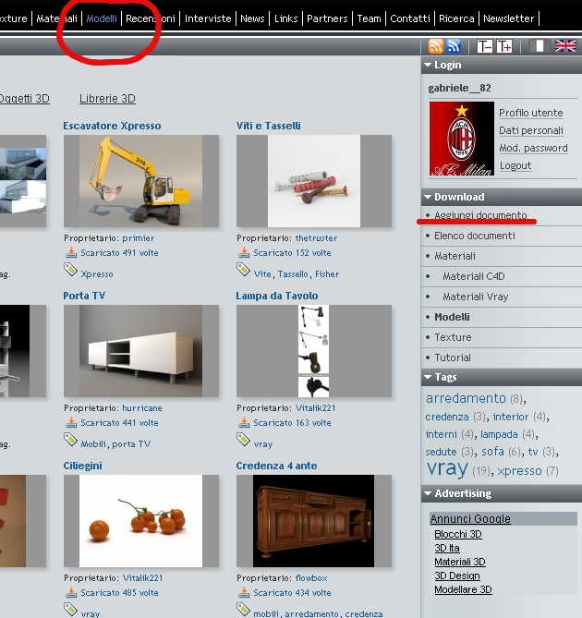This screenshot has height=618, width=582.
Task: Open the Contatti menu item
Action: pos(410,18)
